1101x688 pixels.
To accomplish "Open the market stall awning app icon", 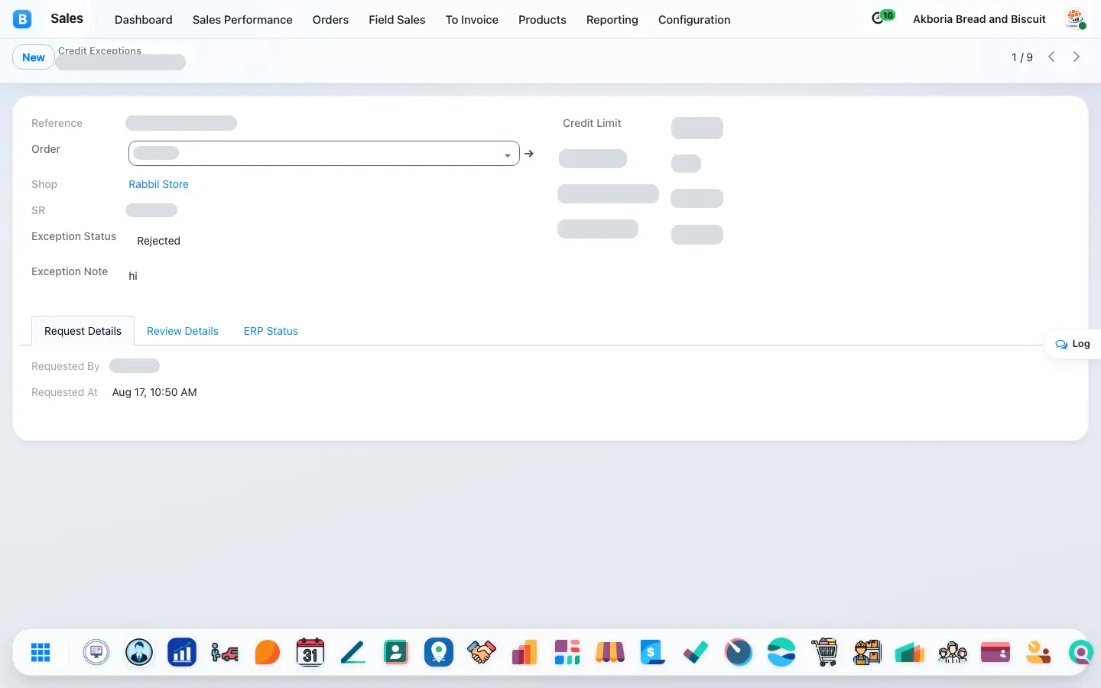I will (610, 652).
